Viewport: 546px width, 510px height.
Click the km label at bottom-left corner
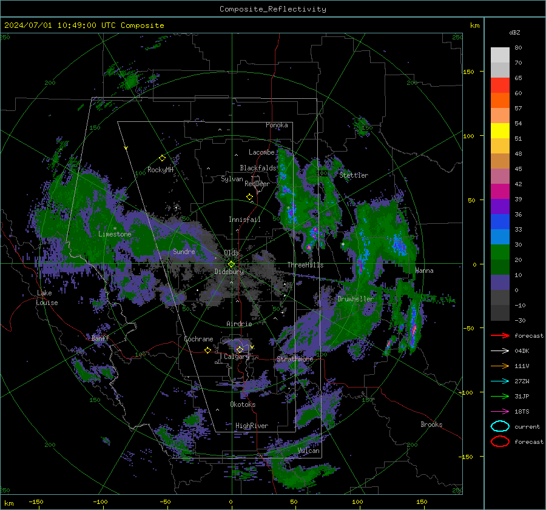coord(8,503)
